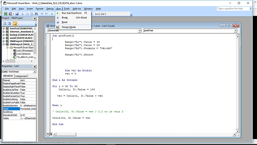The height and width of the screenshot is (145, 257).
Task: Open the (General) object dropdown
Action: click(x=139, y=30)
